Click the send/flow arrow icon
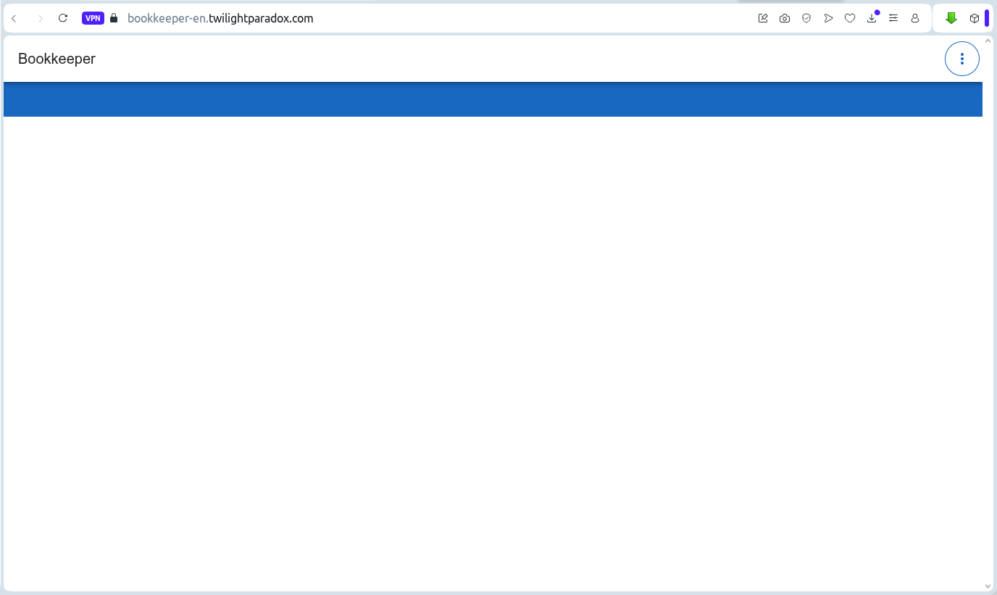Image resolution: width=997 pixels, height=595 pixels. (x=828, y=18)
